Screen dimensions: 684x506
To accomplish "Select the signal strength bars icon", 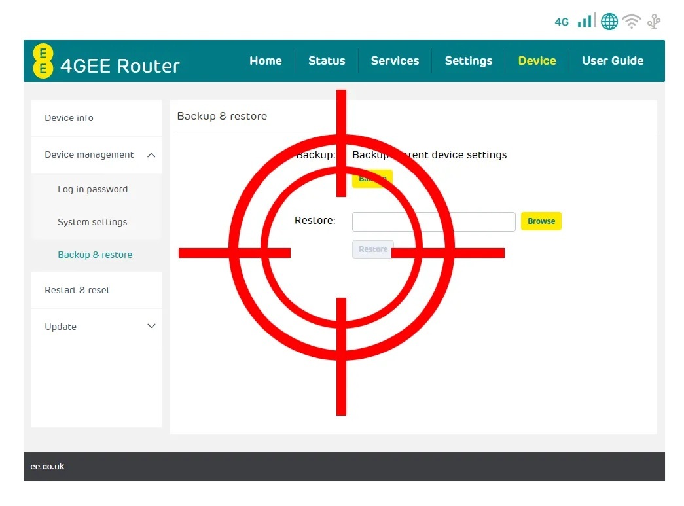I will pos(586,20).
